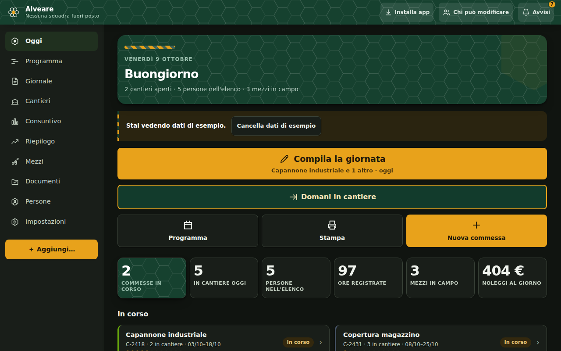Click the Riepilogo trend icon

15,141
